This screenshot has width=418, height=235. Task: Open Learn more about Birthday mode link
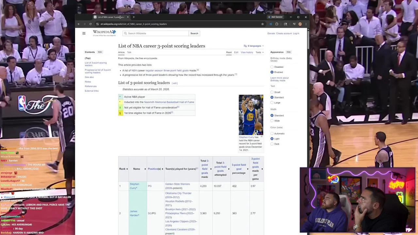tap(280, 79)
